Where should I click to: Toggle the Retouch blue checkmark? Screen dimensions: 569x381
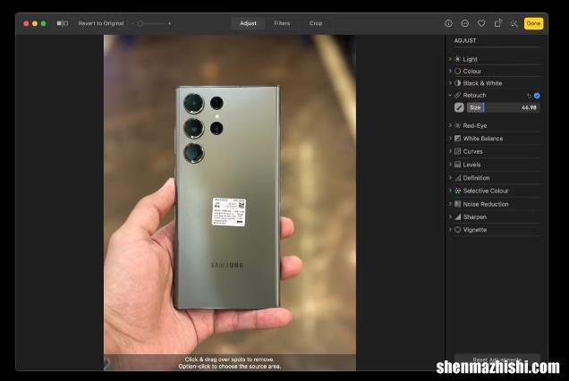point(537,96)
